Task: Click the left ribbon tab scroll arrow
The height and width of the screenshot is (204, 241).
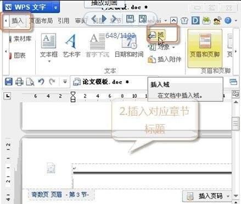Action: tap(6, 21)
